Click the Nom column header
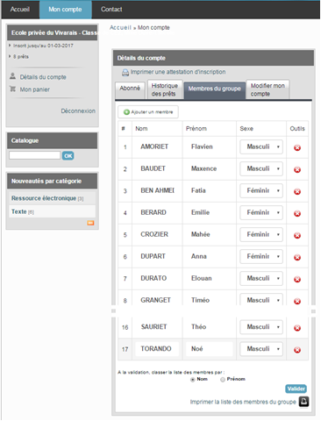Viewport: 321px width, 421px height. coord(141,129)
